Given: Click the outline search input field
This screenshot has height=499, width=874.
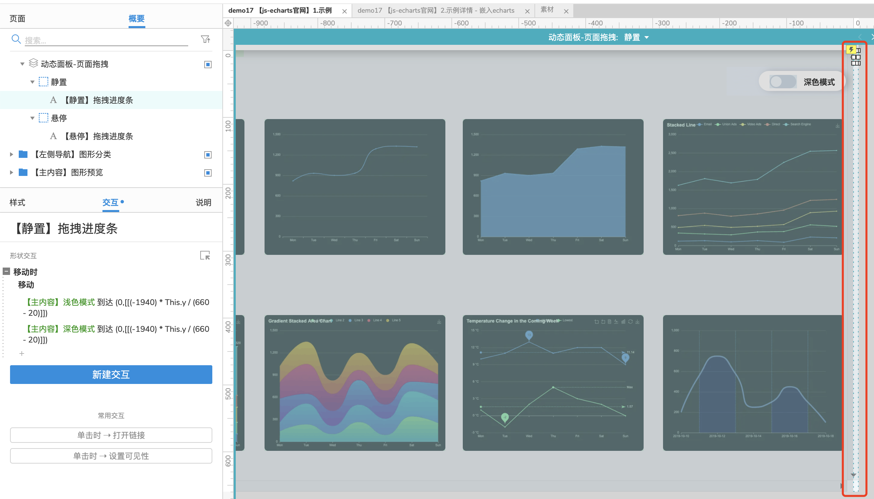Looking at the screenshot, I should click(106, 40).
